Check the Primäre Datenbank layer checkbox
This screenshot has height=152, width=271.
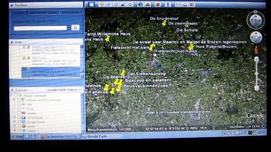click(16, 95)
